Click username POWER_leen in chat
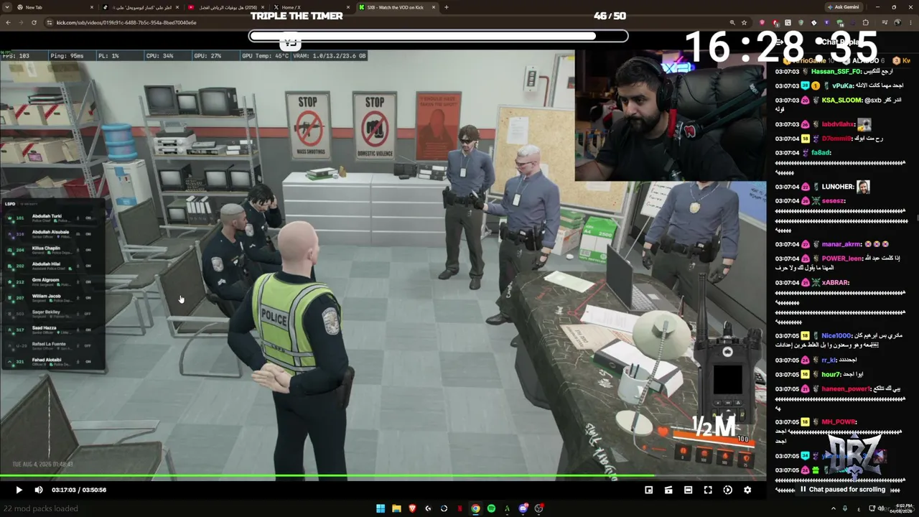Image resolution: width=919 pixels, height=517 pixels. pos(842,258)
